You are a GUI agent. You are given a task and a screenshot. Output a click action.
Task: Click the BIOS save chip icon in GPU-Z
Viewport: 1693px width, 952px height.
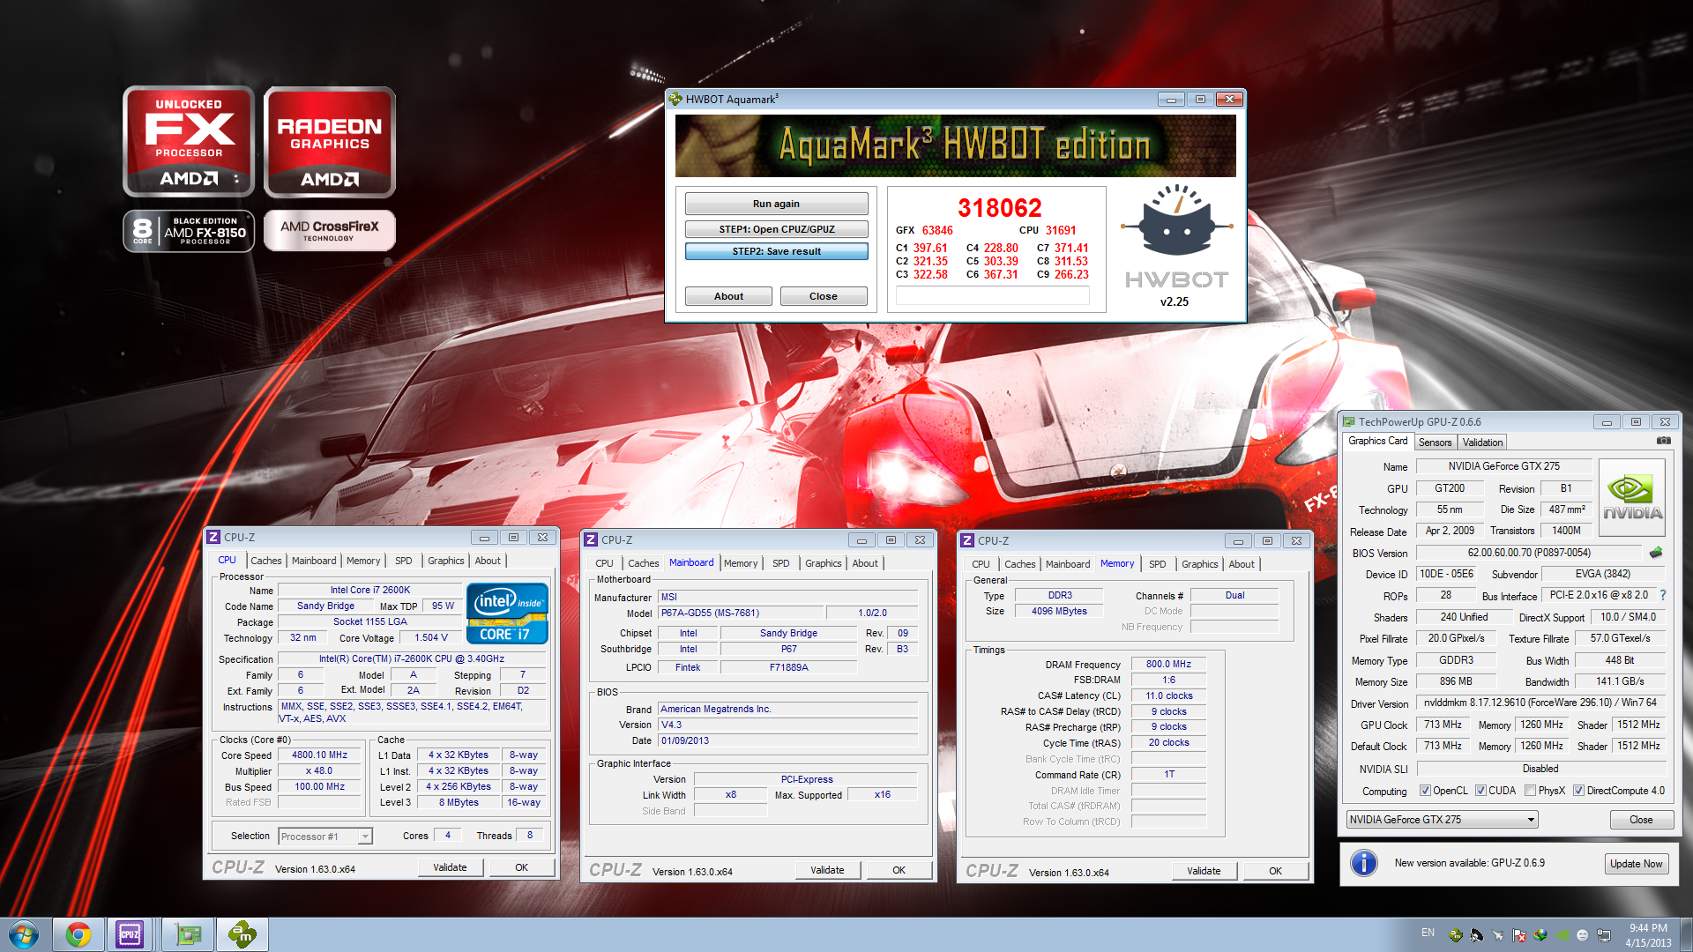coord(1656,553)
